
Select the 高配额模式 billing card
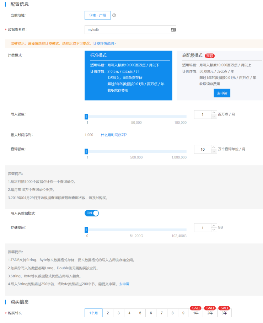click(220, 76)
